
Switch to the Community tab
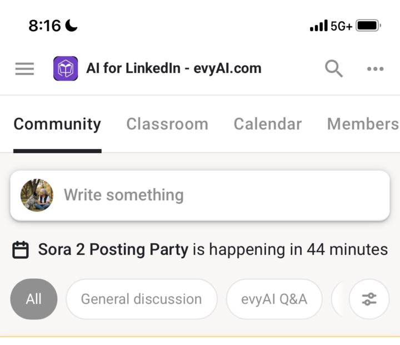(57, 124)
